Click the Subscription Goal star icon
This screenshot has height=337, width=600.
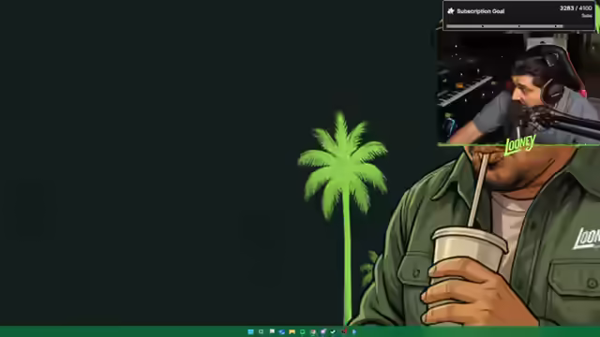[451, 11]
